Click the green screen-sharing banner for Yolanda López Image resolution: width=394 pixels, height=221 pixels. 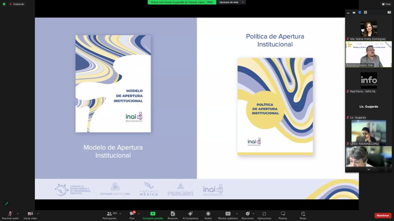(x=182, y=2)
